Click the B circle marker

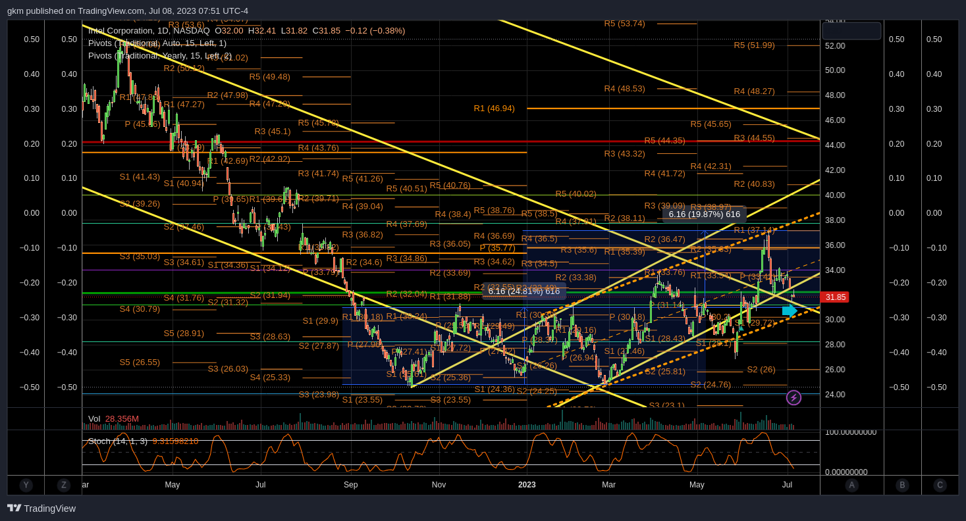pyautogui.click(x=902, y=485)
